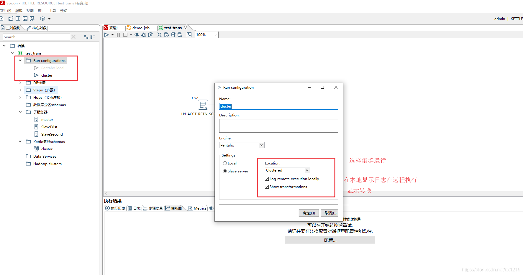Click the save file icon

click(x=25, y=19)
